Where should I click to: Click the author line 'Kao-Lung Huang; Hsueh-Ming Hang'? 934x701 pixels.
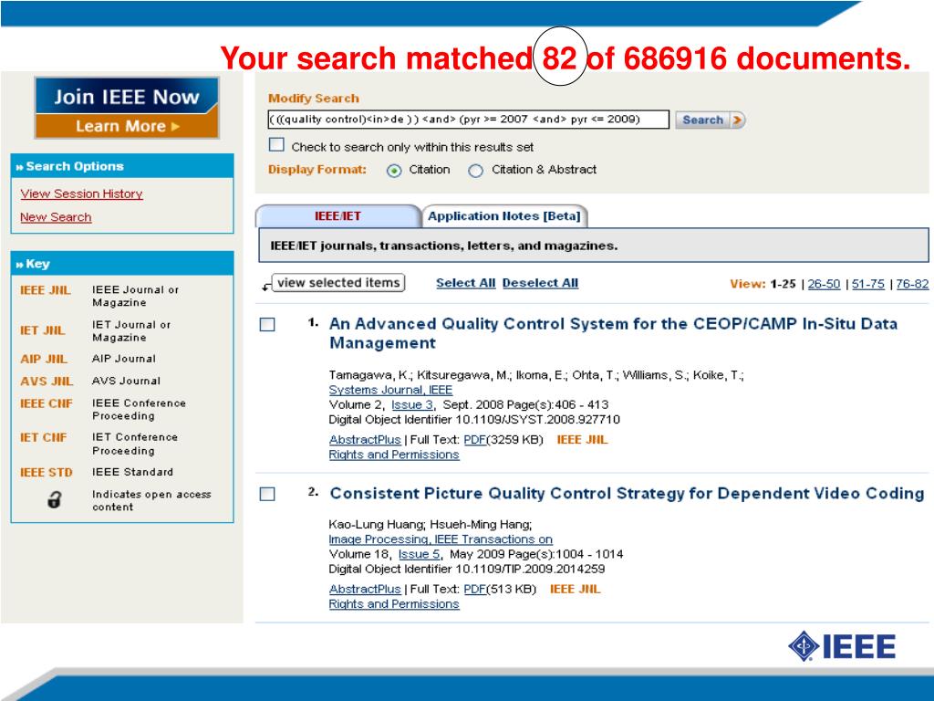[x=431, y=525]
